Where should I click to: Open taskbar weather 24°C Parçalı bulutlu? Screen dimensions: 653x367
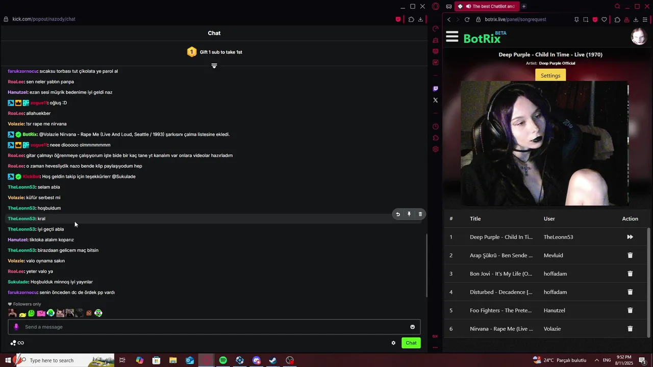(560, 360)
